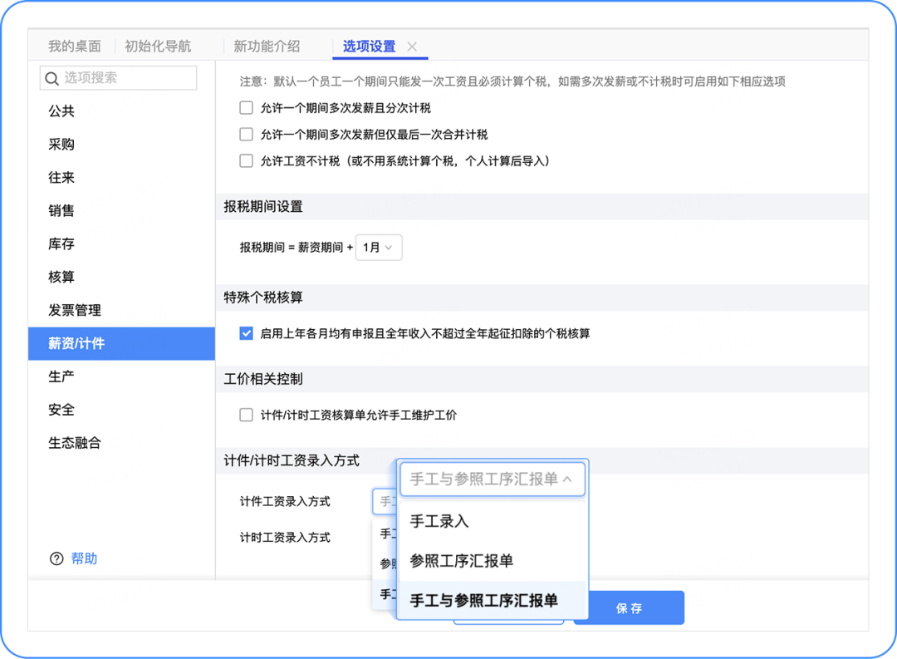This screenshot has width=897, height=659.
Task: Select 公共 category in sidebar
Action: click(61, 111)
